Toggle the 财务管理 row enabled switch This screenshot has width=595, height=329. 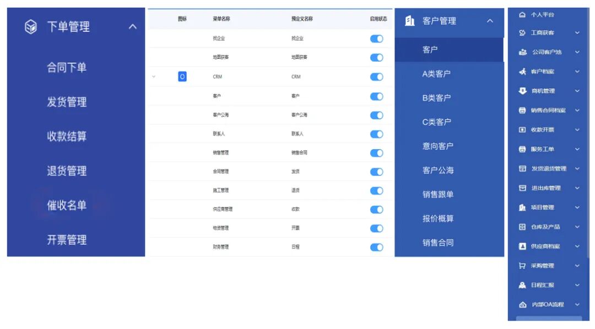[376, 247]
